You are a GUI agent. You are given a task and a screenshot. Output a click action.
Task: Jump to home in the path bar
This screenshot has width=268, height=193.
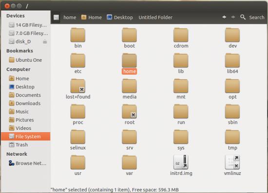(x=70, y=18)
